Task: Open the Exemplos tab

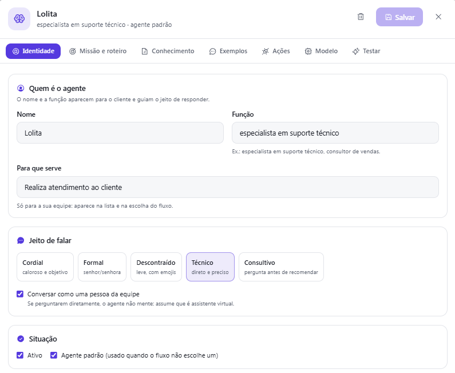Action: 228,51
